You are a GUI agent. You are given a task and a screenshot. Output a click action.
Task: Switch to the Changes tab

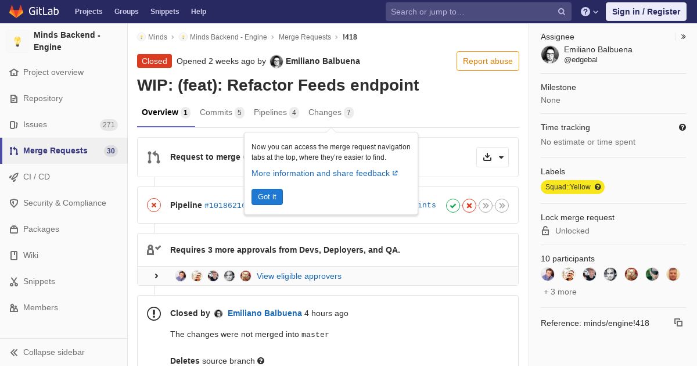pyautogui.click(x=331, y=112)
